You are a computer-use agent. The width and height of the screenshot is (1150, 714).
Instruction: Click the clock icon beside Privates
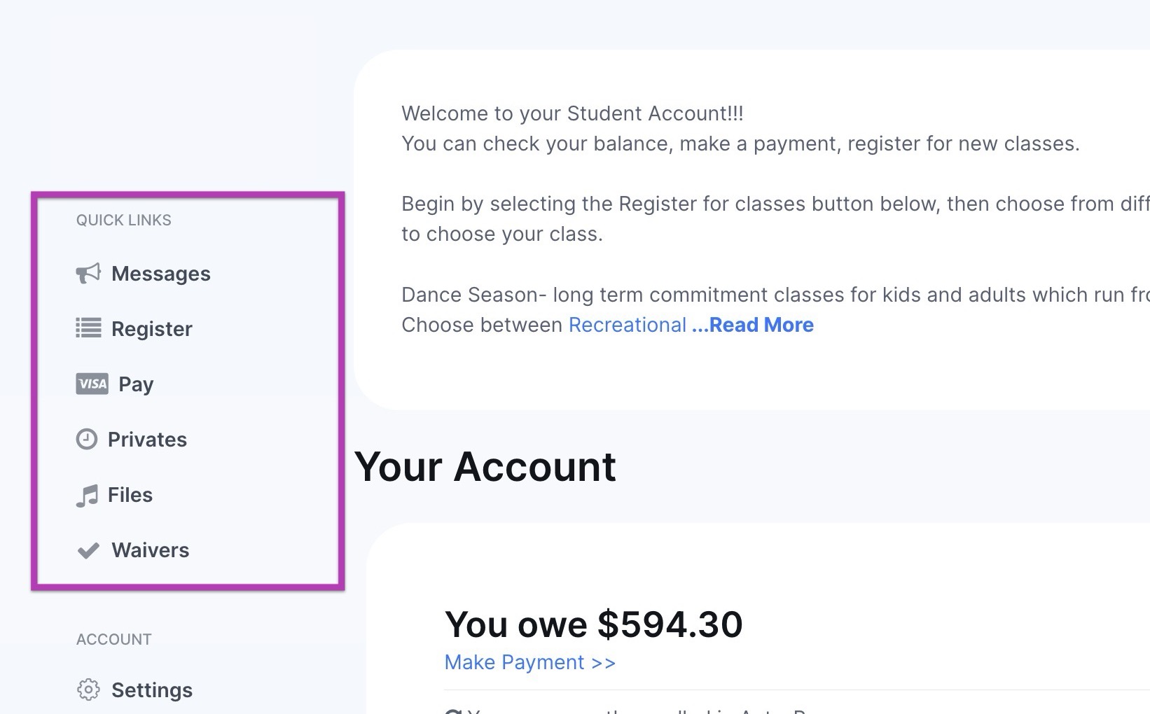coord(86,439)
